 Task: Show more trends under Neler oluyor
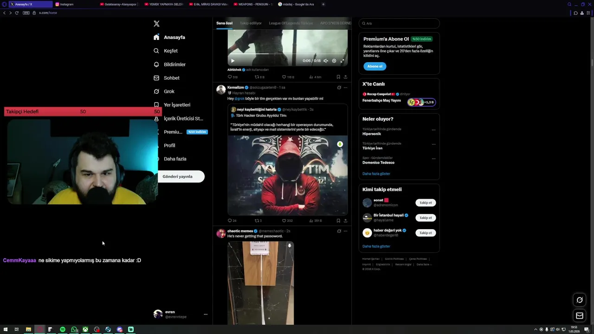376,173
